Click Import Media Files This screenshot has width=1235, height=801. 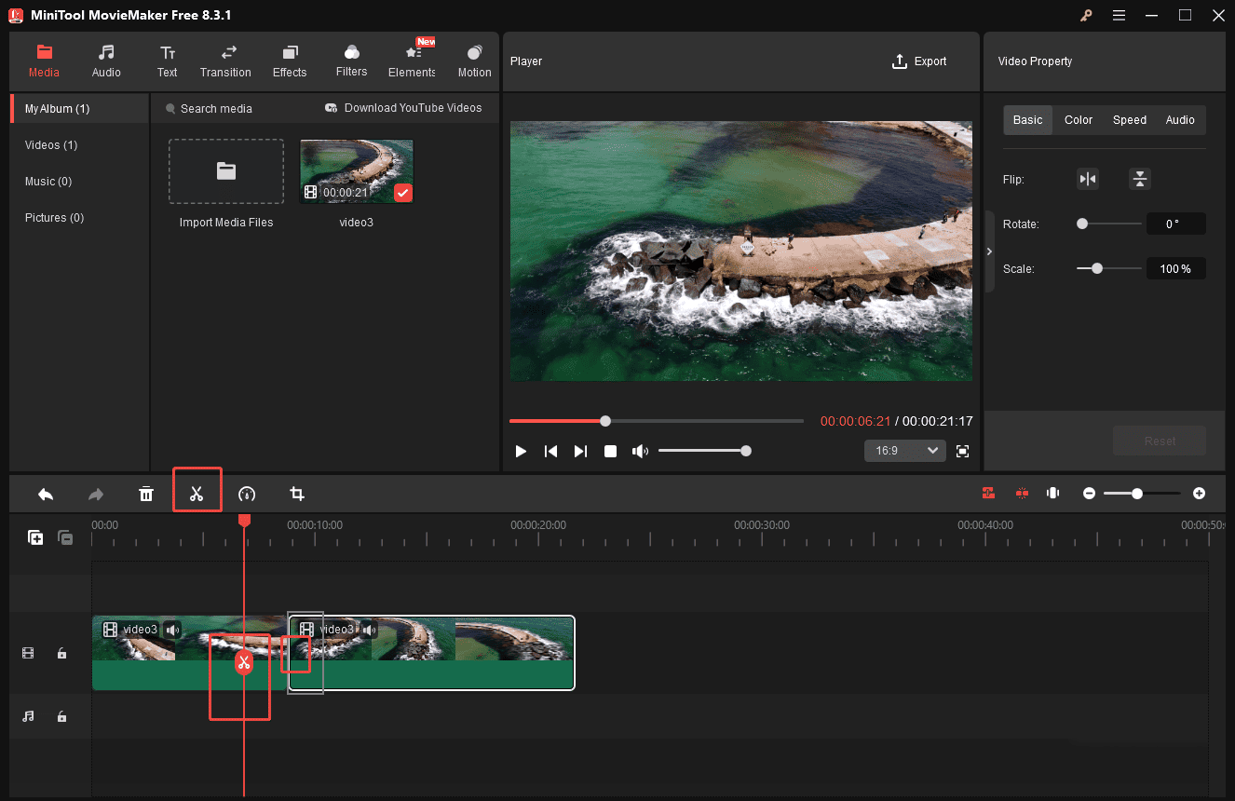tap(225, 171)
